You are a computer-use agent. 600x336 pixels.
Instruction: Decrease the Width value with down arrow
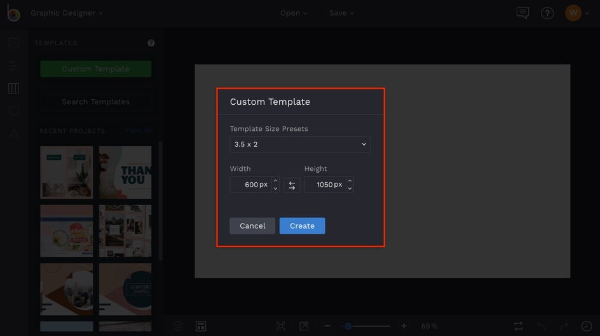[x=275, y=189]
